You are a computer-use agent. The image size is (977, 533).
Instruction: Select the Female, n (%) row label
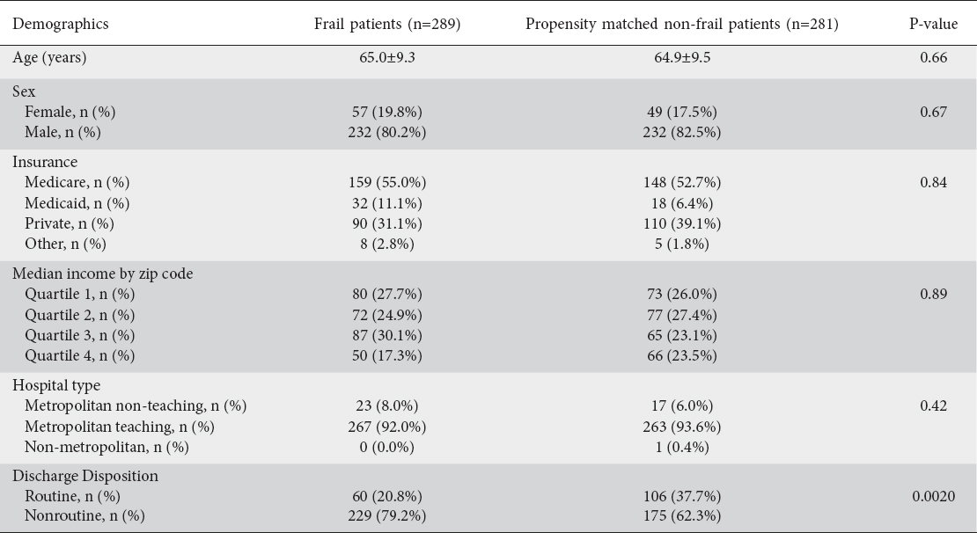[x=70, y=112]
